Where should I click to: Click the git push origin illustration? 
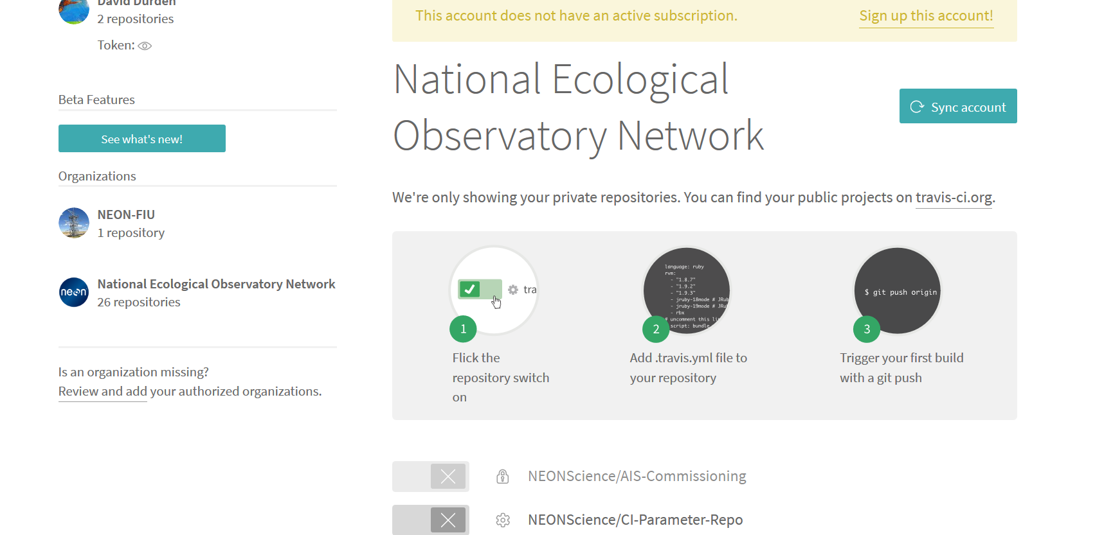[x=898, y=290]
